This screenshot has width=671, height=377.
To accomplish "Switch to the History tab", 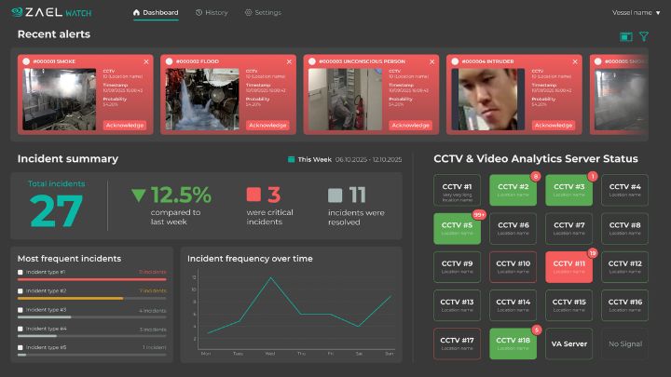I will (212, 13).
